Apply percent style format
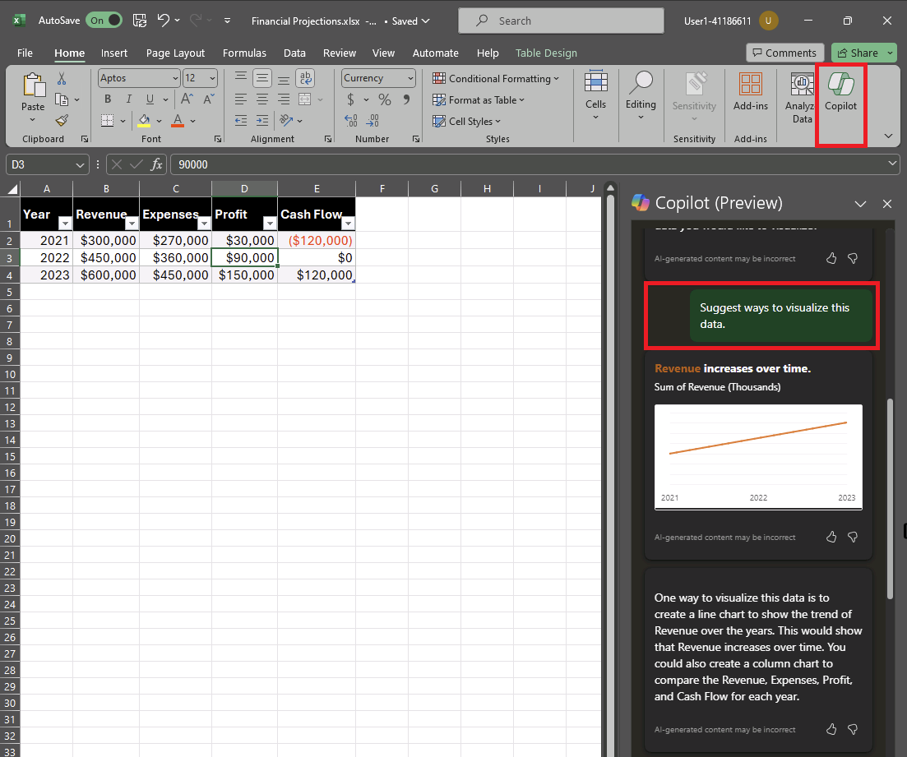Image resolution: width=907 pixels, height=757 pixels. tap(384, 99)
